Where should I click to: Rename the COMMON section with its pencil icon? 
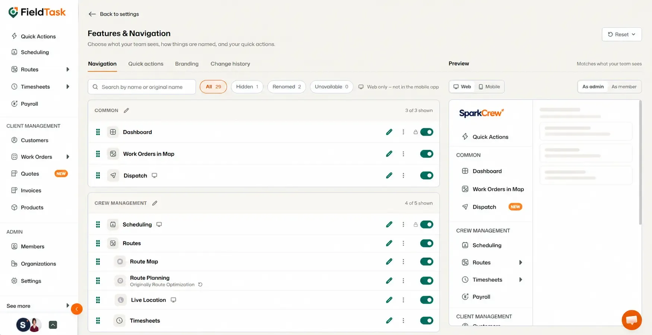tap(126, 110)
